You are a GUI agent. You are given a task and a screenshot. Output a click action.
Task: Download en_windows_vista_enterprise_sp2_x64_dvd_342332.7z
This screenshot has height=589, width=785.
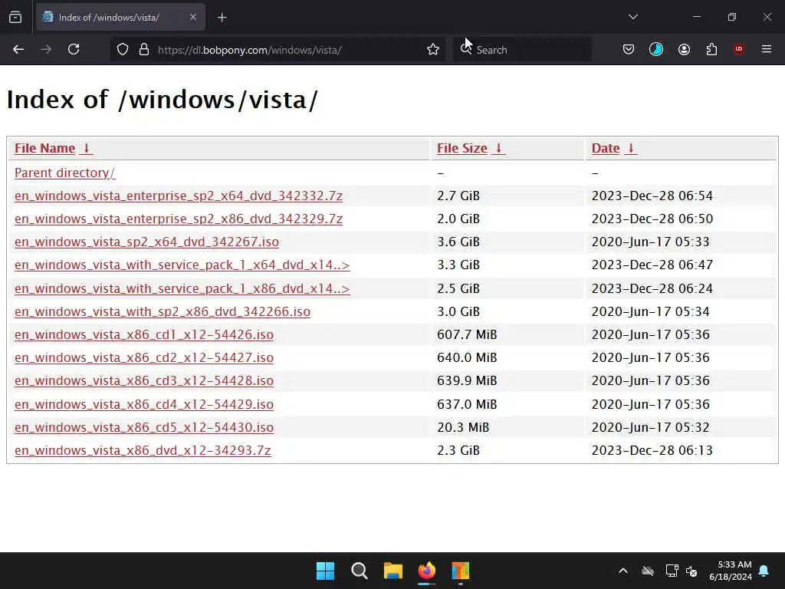click(x=179, y=196)
